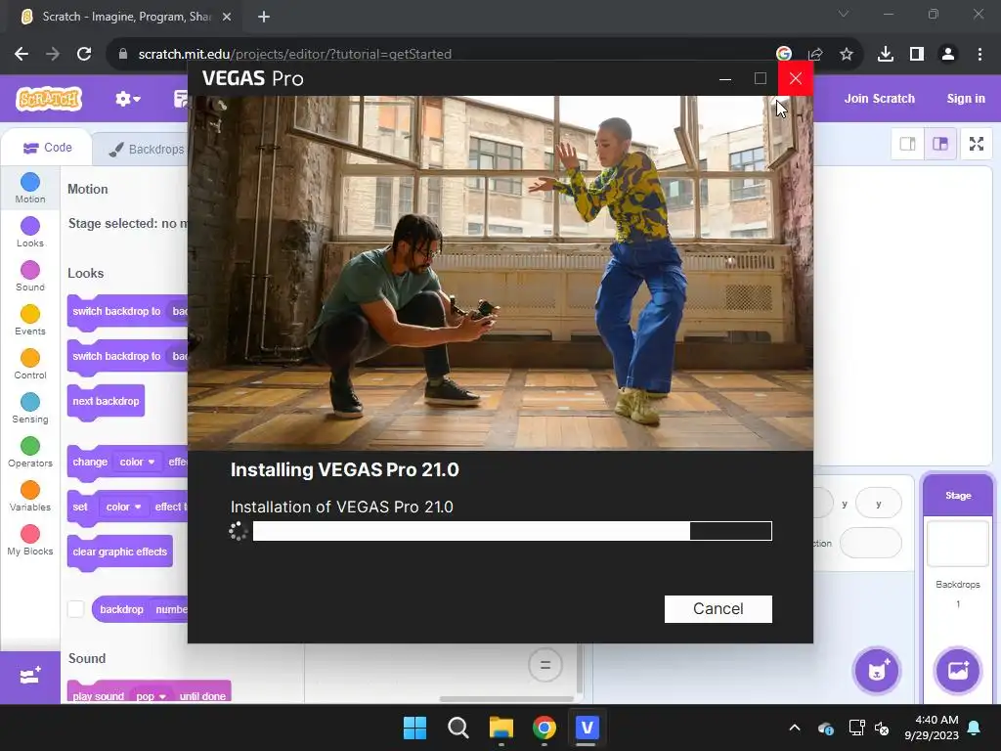Image resolution: width=1001 pixels, height=751 pixels.
Task: Select the Control block category
Action: [x=30, y=364]
